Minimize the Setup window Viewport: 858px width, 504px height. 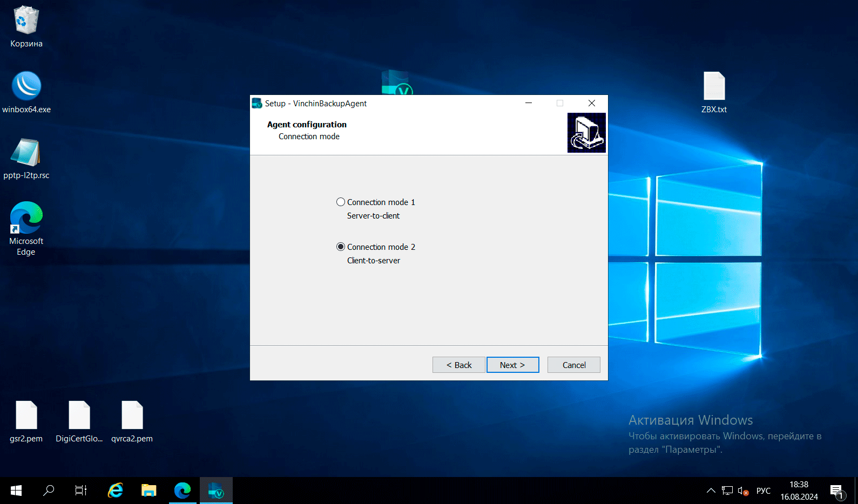pyautogui.click(x=529, y=103)
